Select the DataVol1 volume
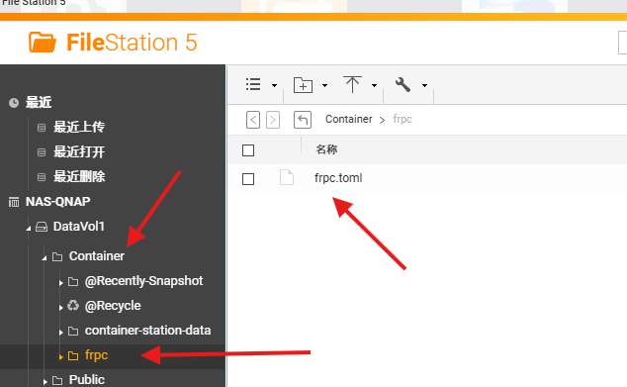The width and height of the screenshot is (627, 387). point(79,227)
